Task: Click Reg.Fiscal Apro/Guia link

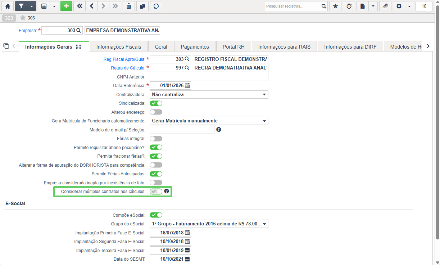Action: (x=124, y=59)
